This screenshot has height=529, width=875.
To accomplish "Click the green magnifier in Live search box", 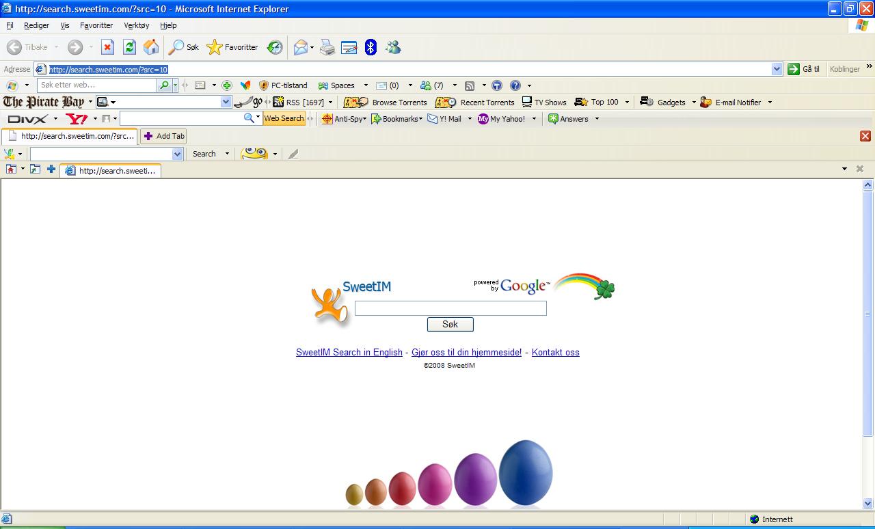I will click(164, 85).
